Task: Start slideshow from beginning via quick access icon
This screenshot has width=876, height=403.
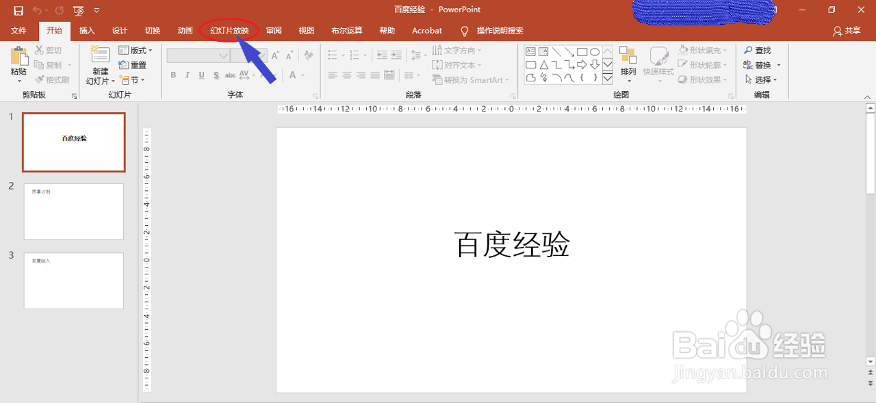Action: coord(78,10)
